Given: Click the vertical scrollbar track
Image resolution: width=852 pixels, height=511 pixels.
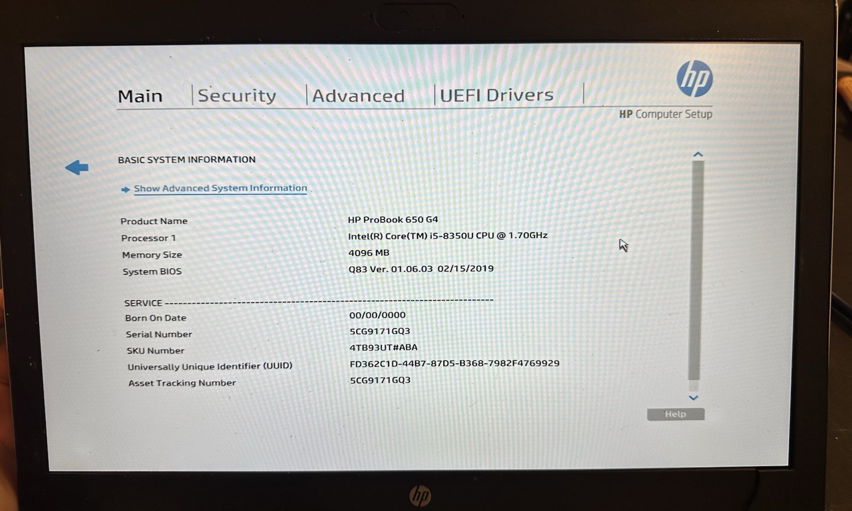Looking at the screenshot, I should [x=695, y=276].
